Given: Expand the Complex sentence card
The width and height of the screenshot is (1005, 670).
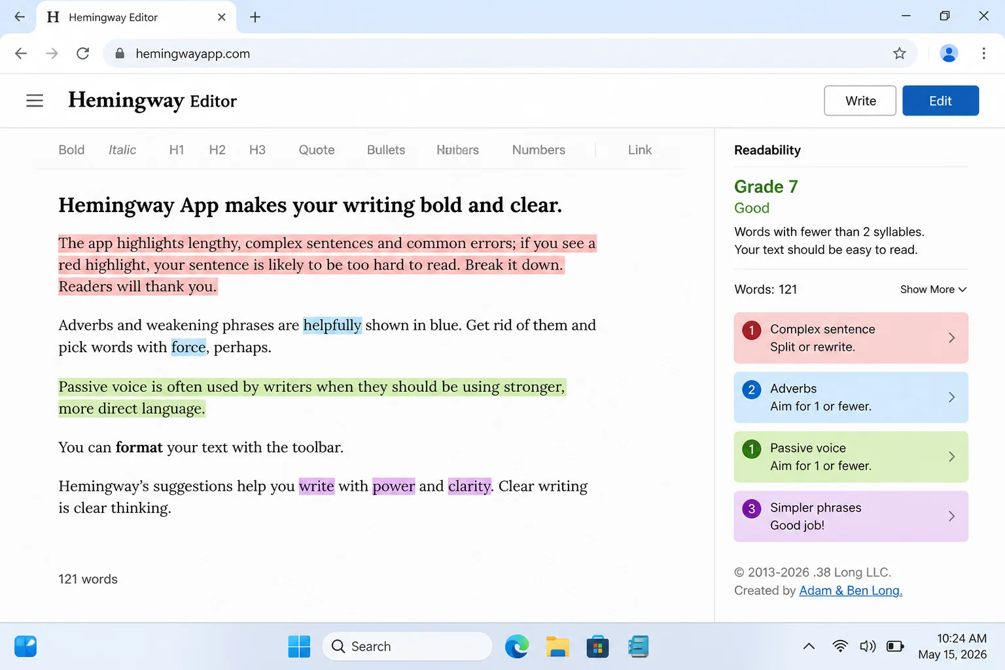Looking at the screenshot, I should click(x=851, y=338).
